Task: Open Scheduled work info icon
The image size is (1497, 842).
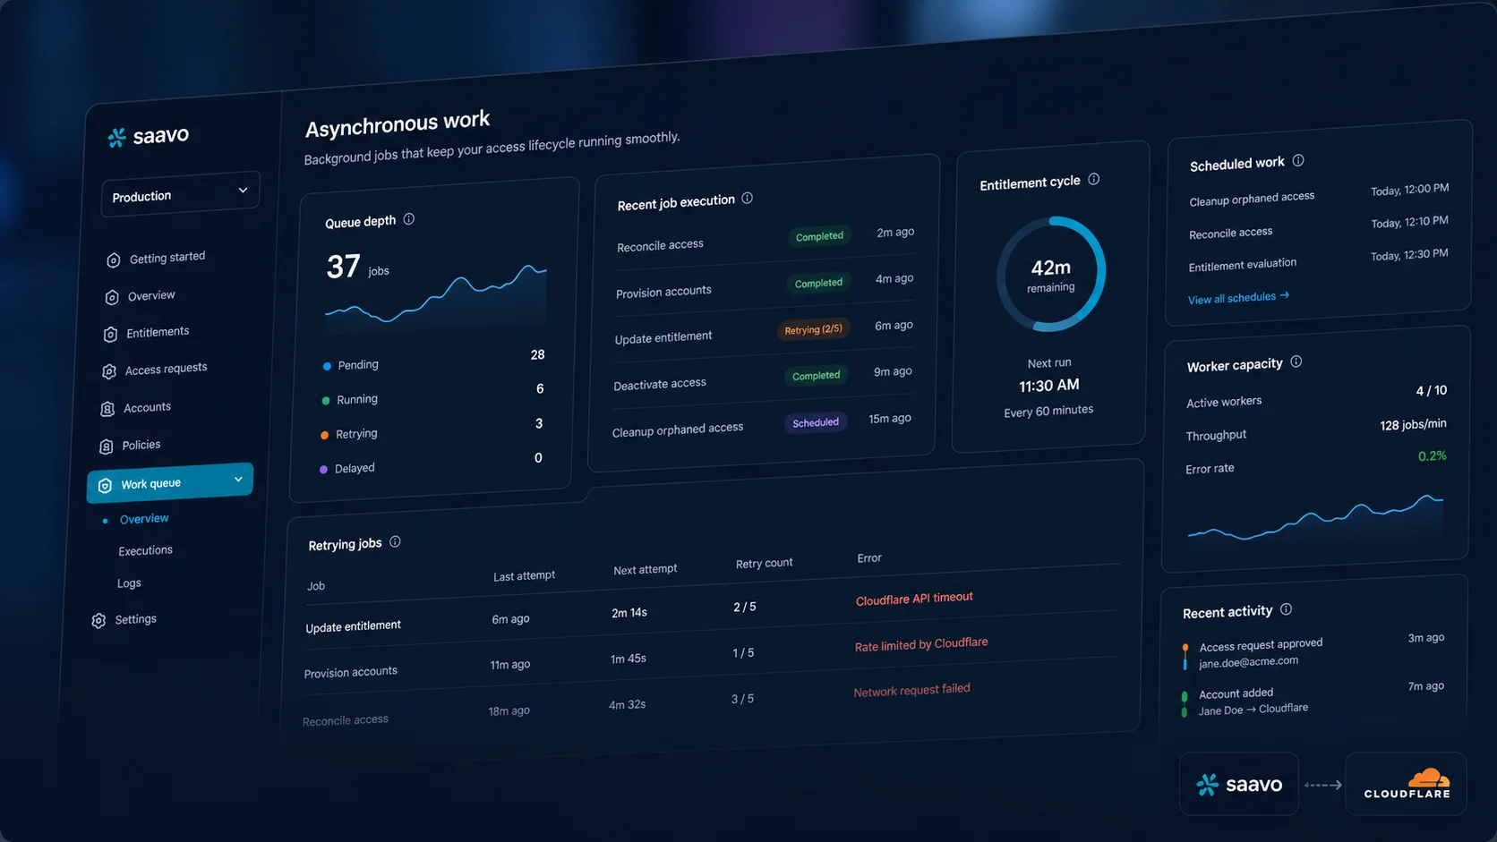Action: pyautogui.click(x=1298, y=160)
